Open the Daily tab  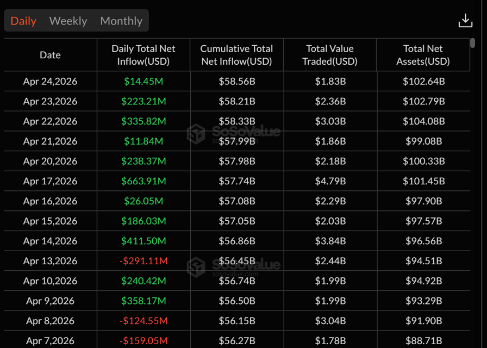point(23,21)
